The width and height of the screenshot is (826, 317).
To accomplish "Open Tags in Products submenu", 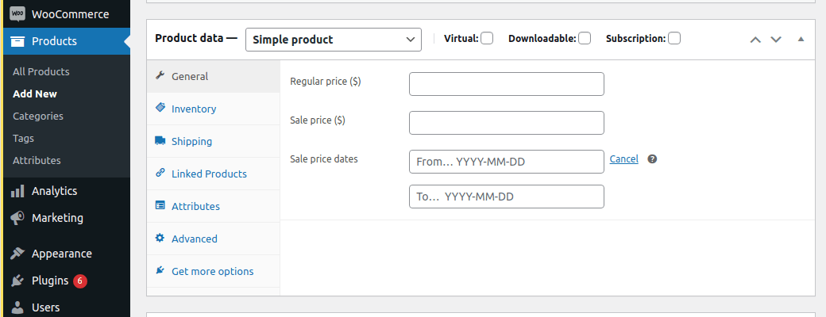I will [23, 138].
